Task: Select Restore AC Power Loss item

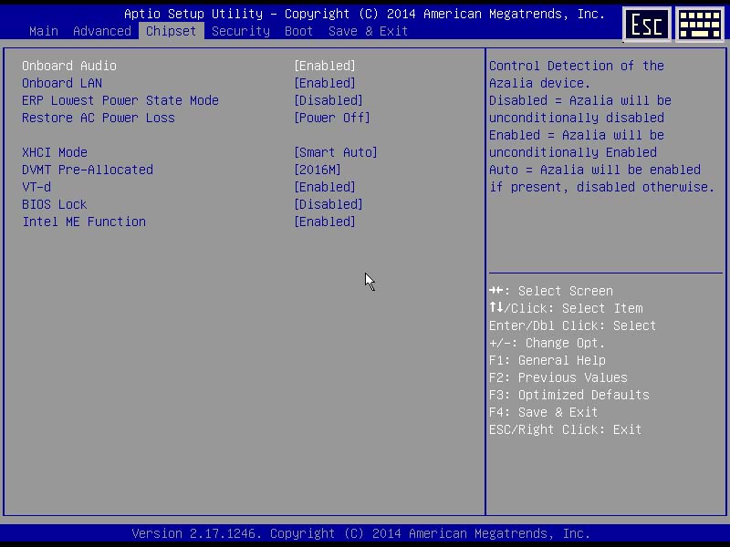Action: click(x=99, y=118)
